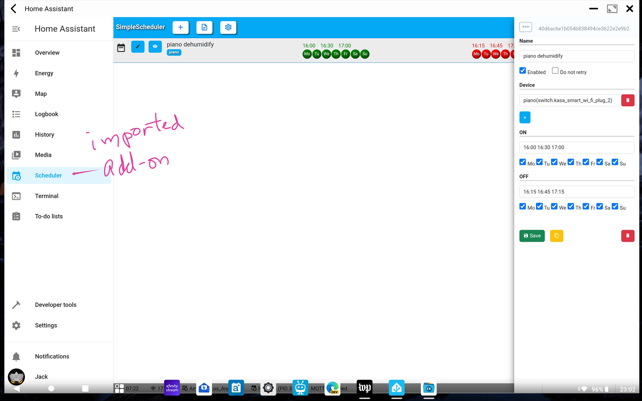The width and height of the screenshot is (642, 401).
Task: Go to the Logbook page
Action: click(x=47, y=114)
